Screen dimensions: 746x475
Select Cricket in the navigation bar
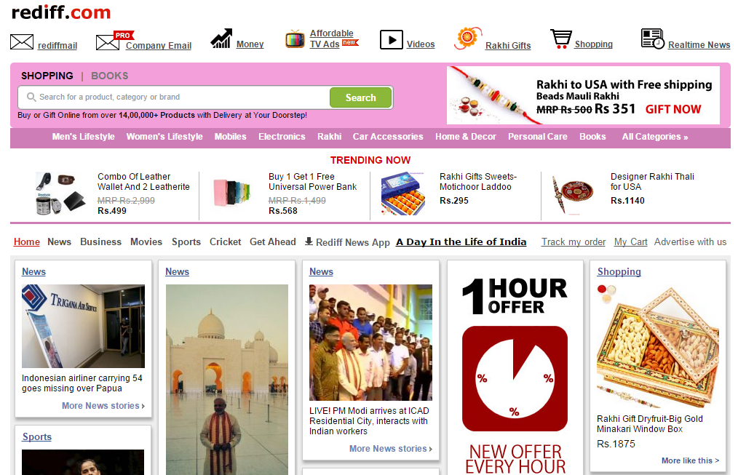[x=226, y=242]
